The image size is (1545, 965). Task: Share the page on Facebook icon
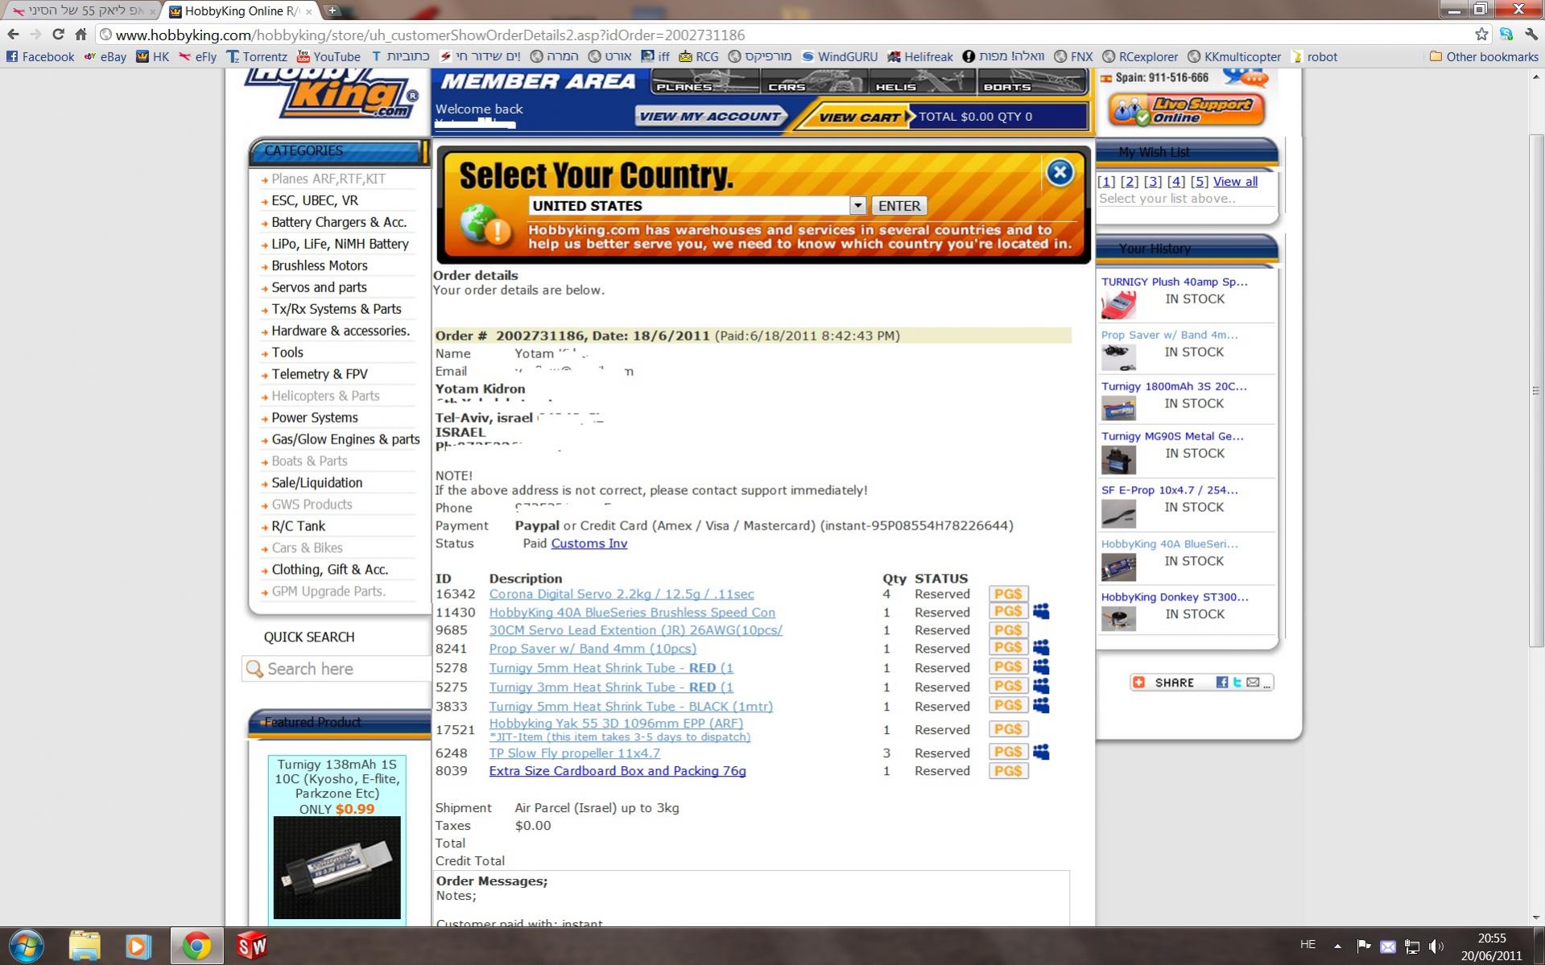click(1221, 683)
